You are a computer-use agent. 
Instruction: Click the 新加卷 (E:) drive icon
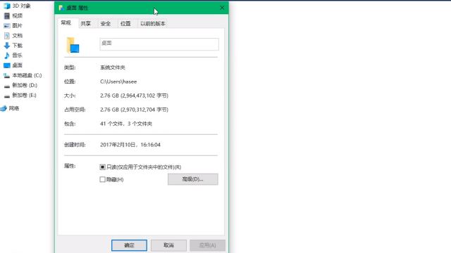7,96
